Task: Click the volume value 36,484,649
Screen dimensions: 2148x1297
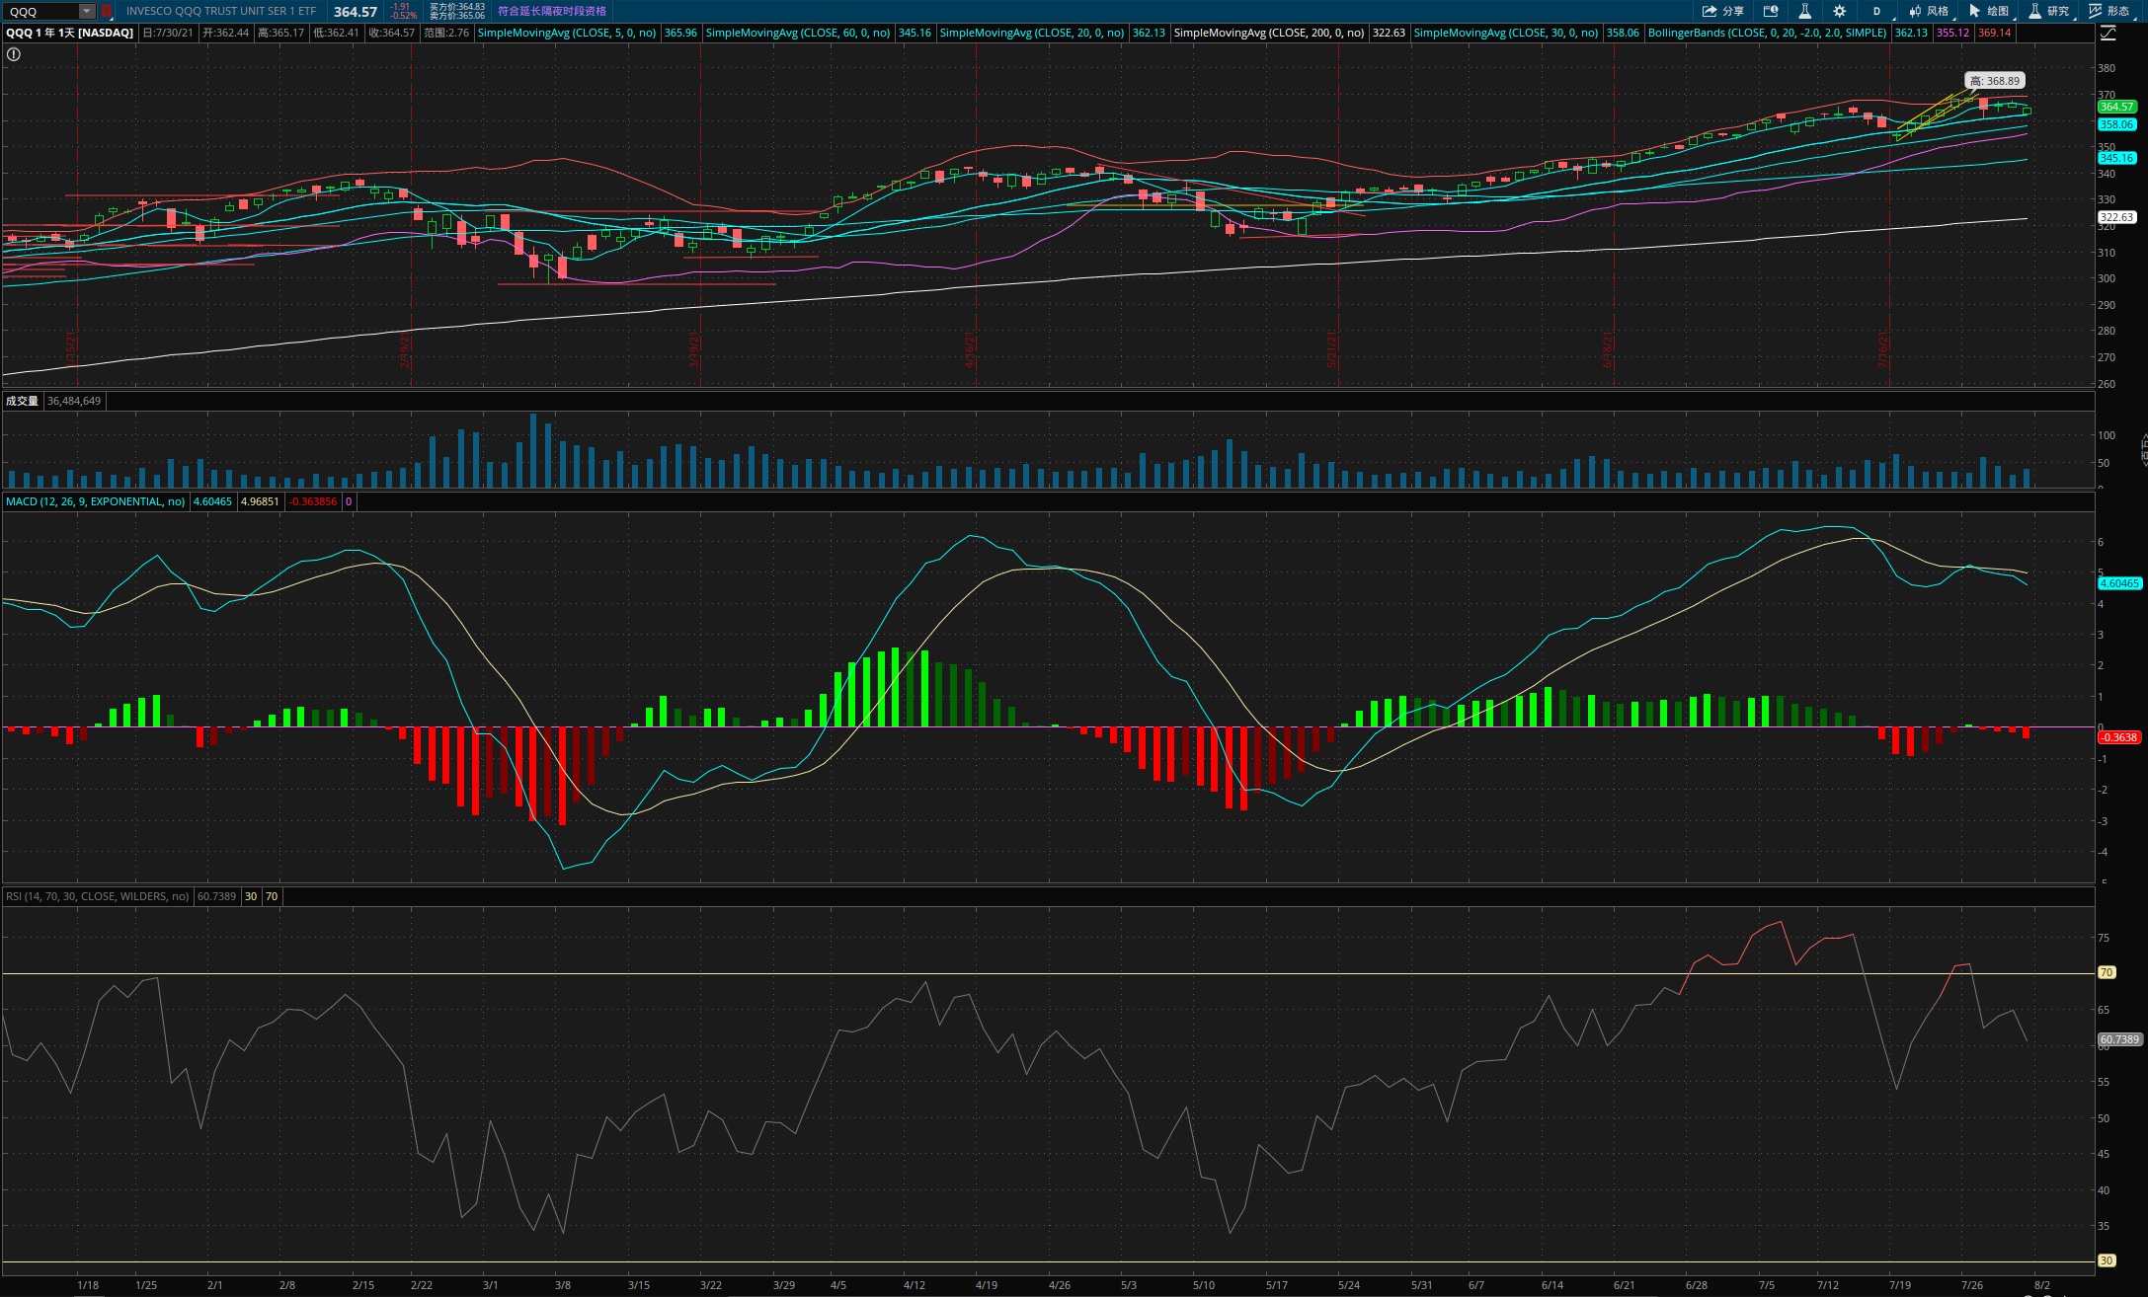Action: pos(74,401)
